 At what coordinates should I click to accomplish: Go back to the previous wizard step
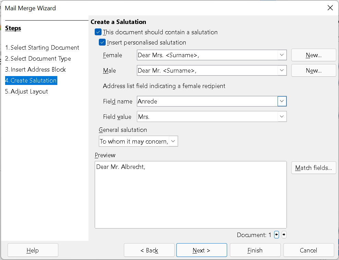pos(149,250)
